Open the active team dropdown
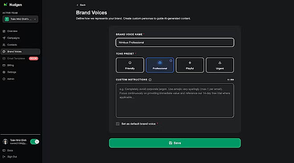Image resolution: width=294 pixels, height=163 pixels. 20,19
